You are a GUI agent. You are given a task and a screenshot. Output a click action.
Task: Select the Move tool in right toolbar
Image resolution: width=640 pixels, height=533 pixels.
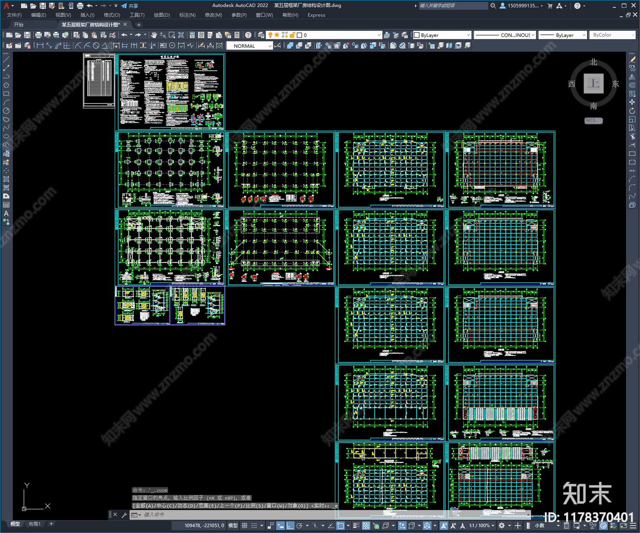tap(632, 102)
